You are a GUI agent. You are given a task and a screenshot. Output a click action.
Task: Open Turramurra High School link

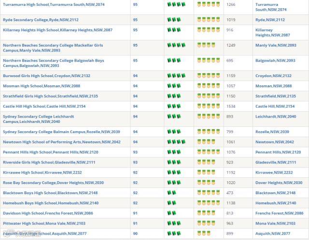54,4
